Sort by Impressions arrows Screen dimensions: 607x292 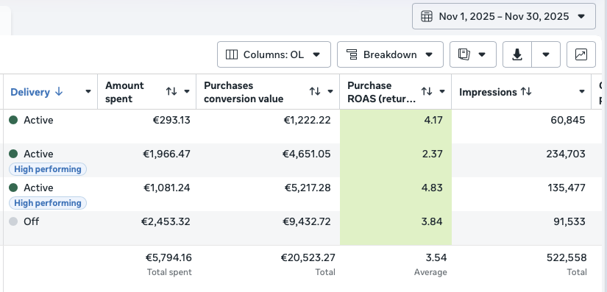point(526,92)
